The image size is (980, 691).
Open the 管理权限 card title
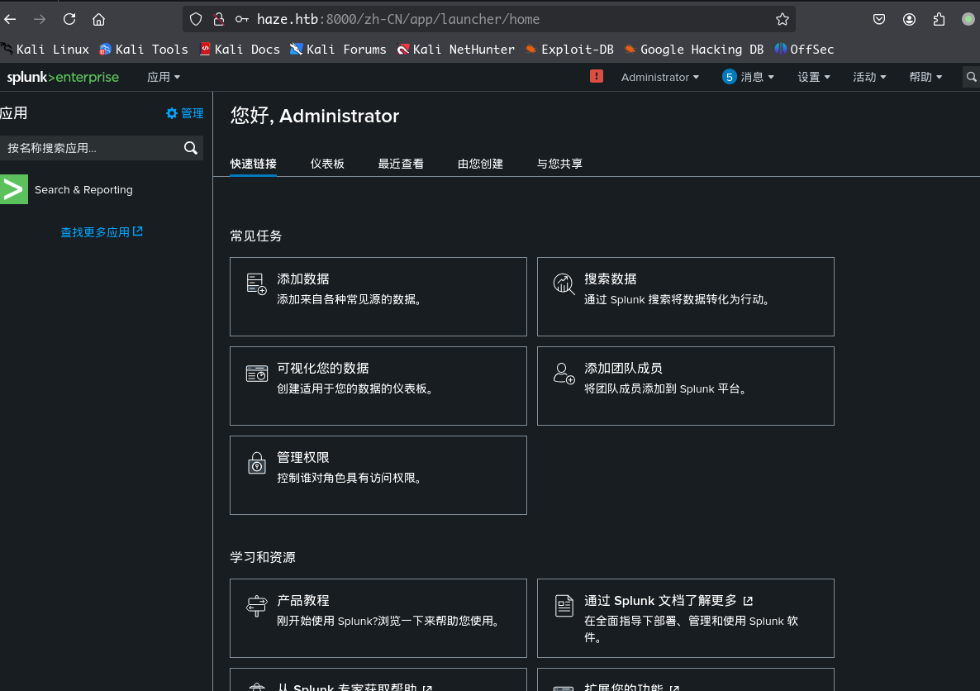point(303,458)
